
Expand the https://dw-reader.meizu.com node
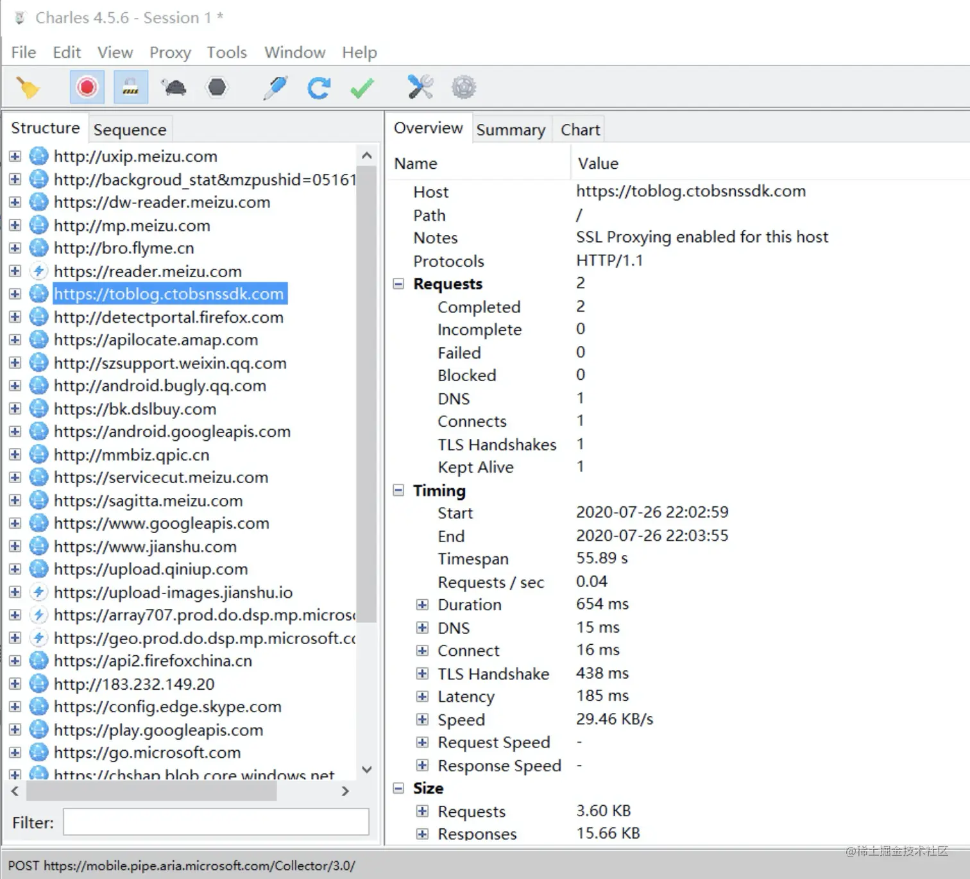15,202
